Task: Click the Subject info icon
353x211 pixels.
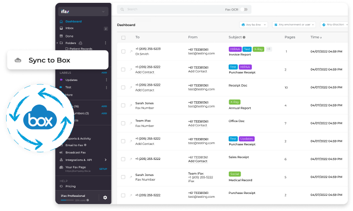Action: pos(244,37)
